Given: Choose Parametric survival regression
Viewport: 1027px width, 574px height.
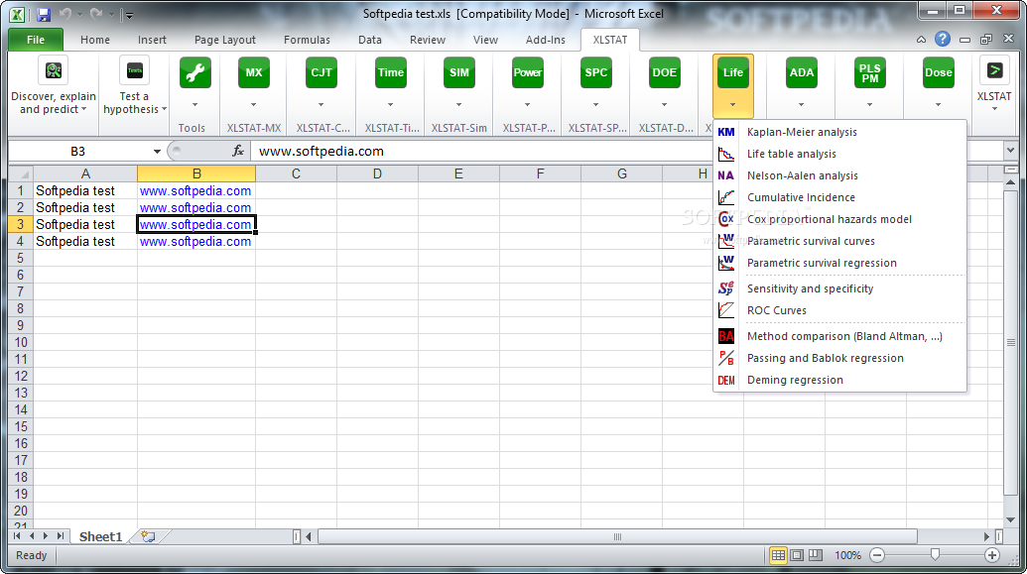Looking at the screenshot, I should pyautogui.click(x=839, y=263).
